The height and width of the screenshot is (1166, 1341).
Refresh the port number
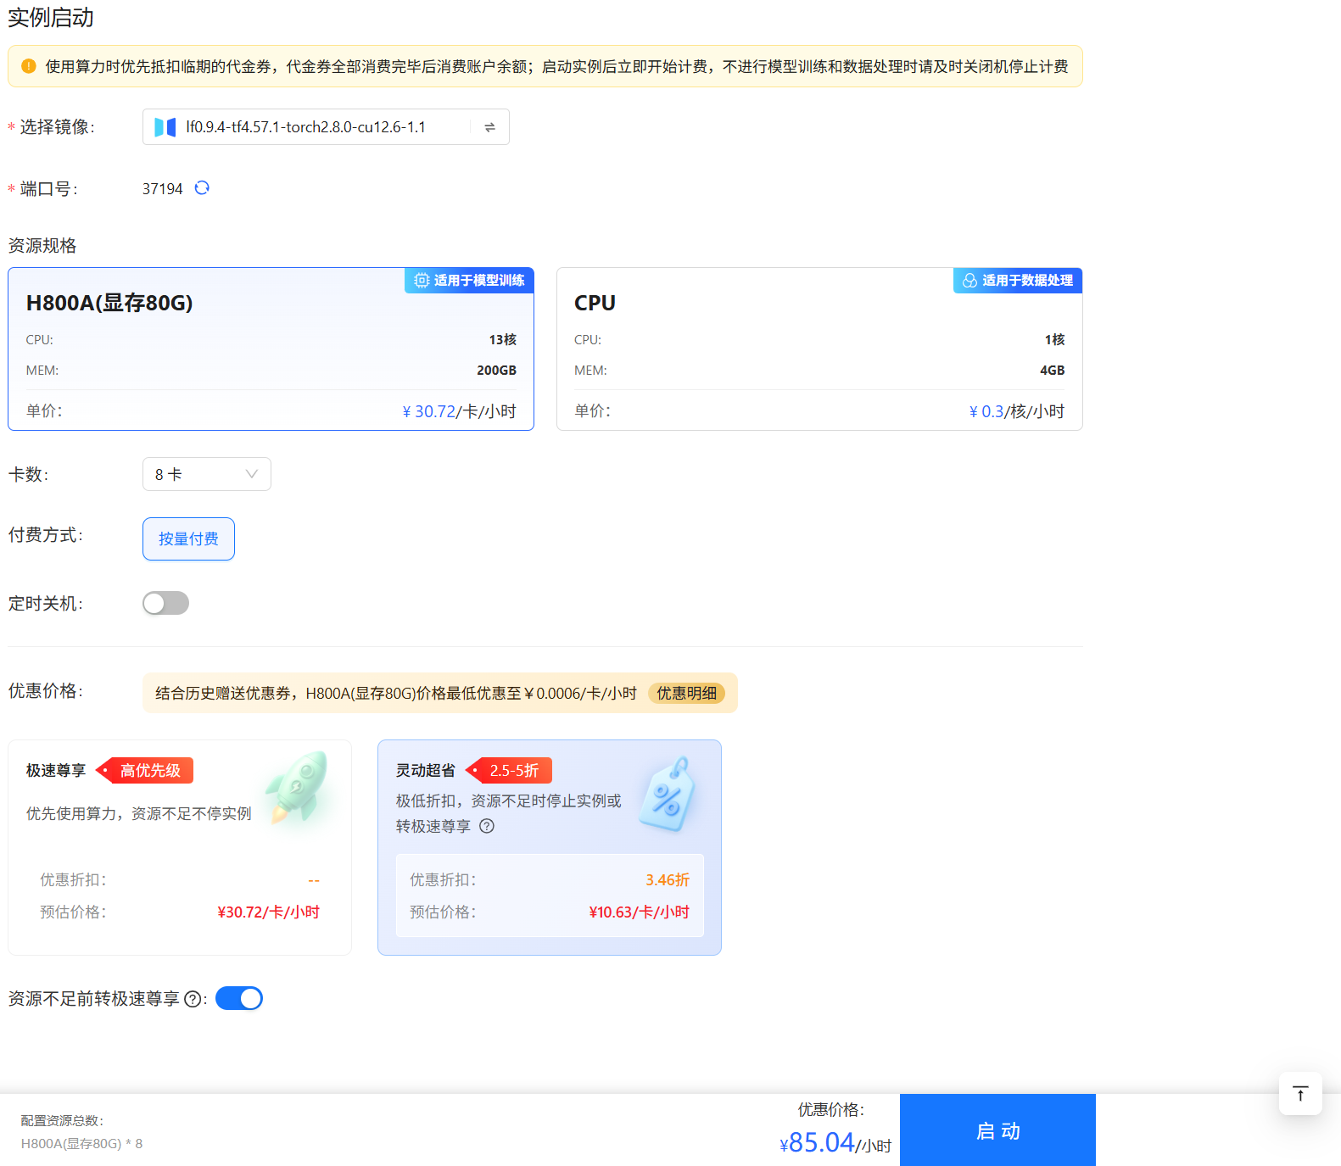(x=202, y=188)
